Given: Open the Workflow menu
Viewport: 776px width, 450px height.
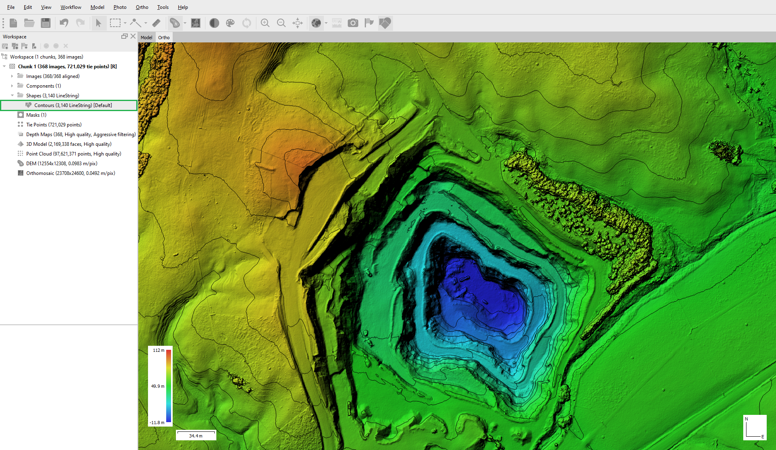Looking at the screenshot, I should pyautogui.click(x=71, y=7).
